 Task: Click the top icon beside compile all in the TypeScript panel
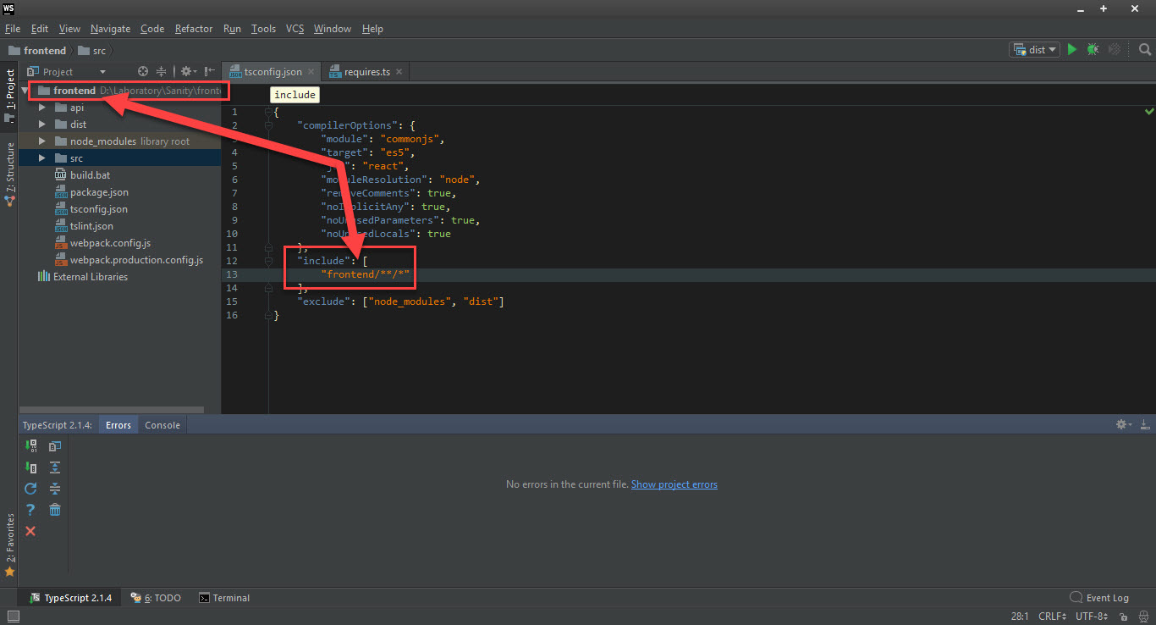pyautogui.click(x=55, y=446)
